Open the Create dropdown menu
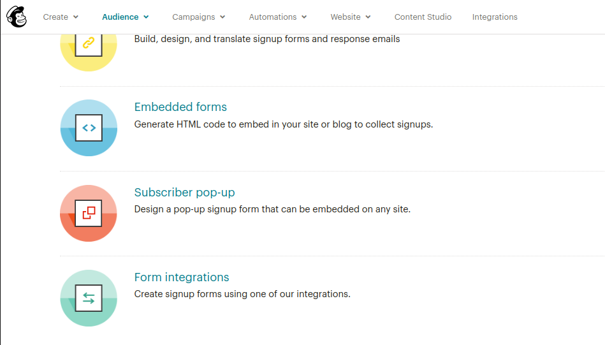Screen dimensions: 605x345 tap(61, 17)
